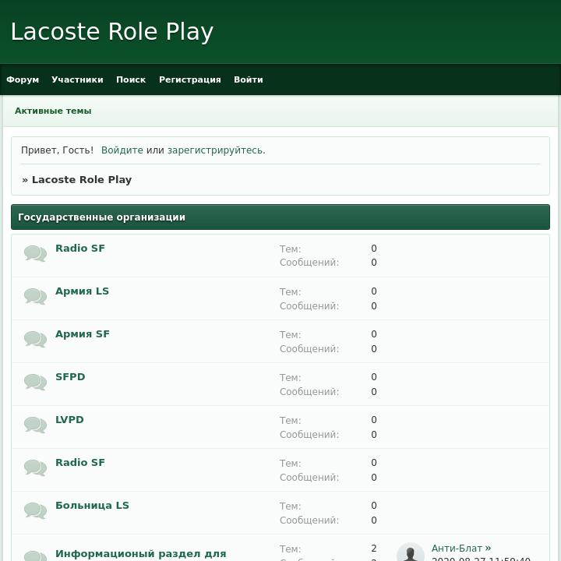Click speech bubble icon beside Армия SF
This screenshot has height=561, width=561.
(35, 339)
